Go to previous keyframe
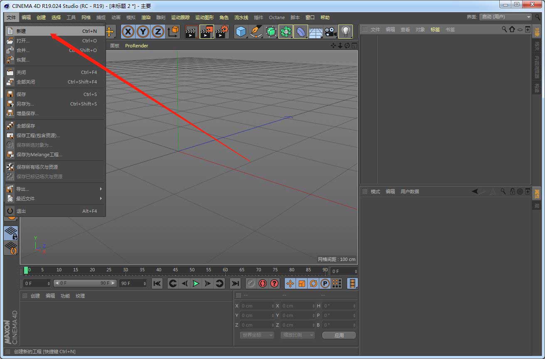Viewport: 545px width, 359px height. click(x=173, y=283)
